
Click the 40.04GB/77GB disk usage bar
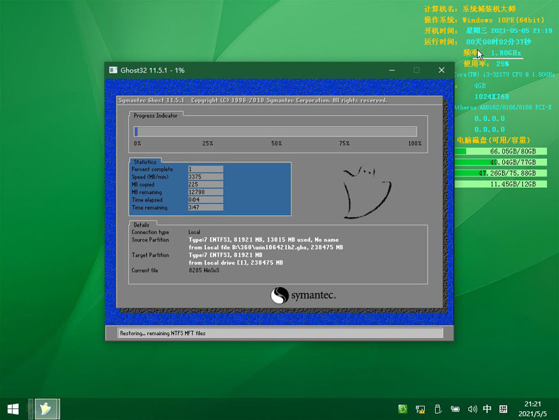pyautogui.click(x=501, y=162)
